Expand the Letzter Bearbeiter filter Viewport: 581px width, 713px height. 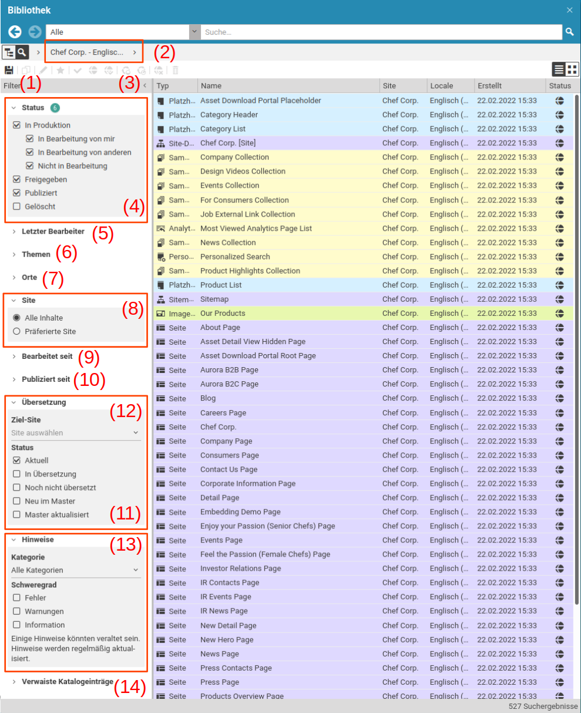(53, 232)
